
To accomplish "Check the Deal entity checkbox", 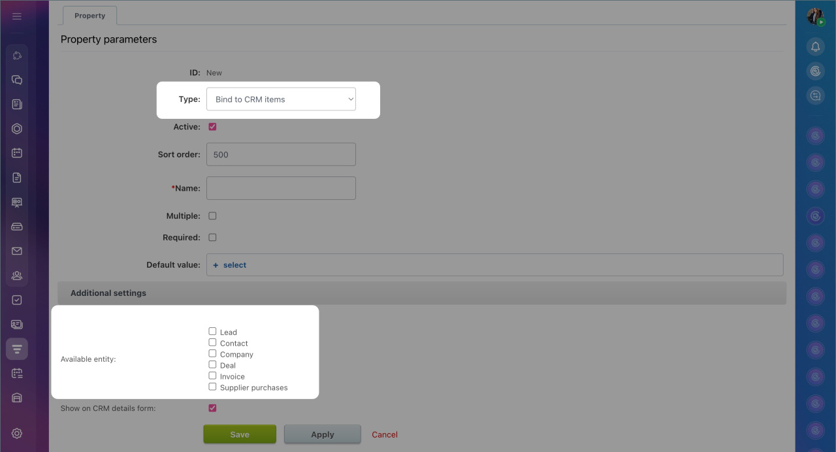I will 212,364.
